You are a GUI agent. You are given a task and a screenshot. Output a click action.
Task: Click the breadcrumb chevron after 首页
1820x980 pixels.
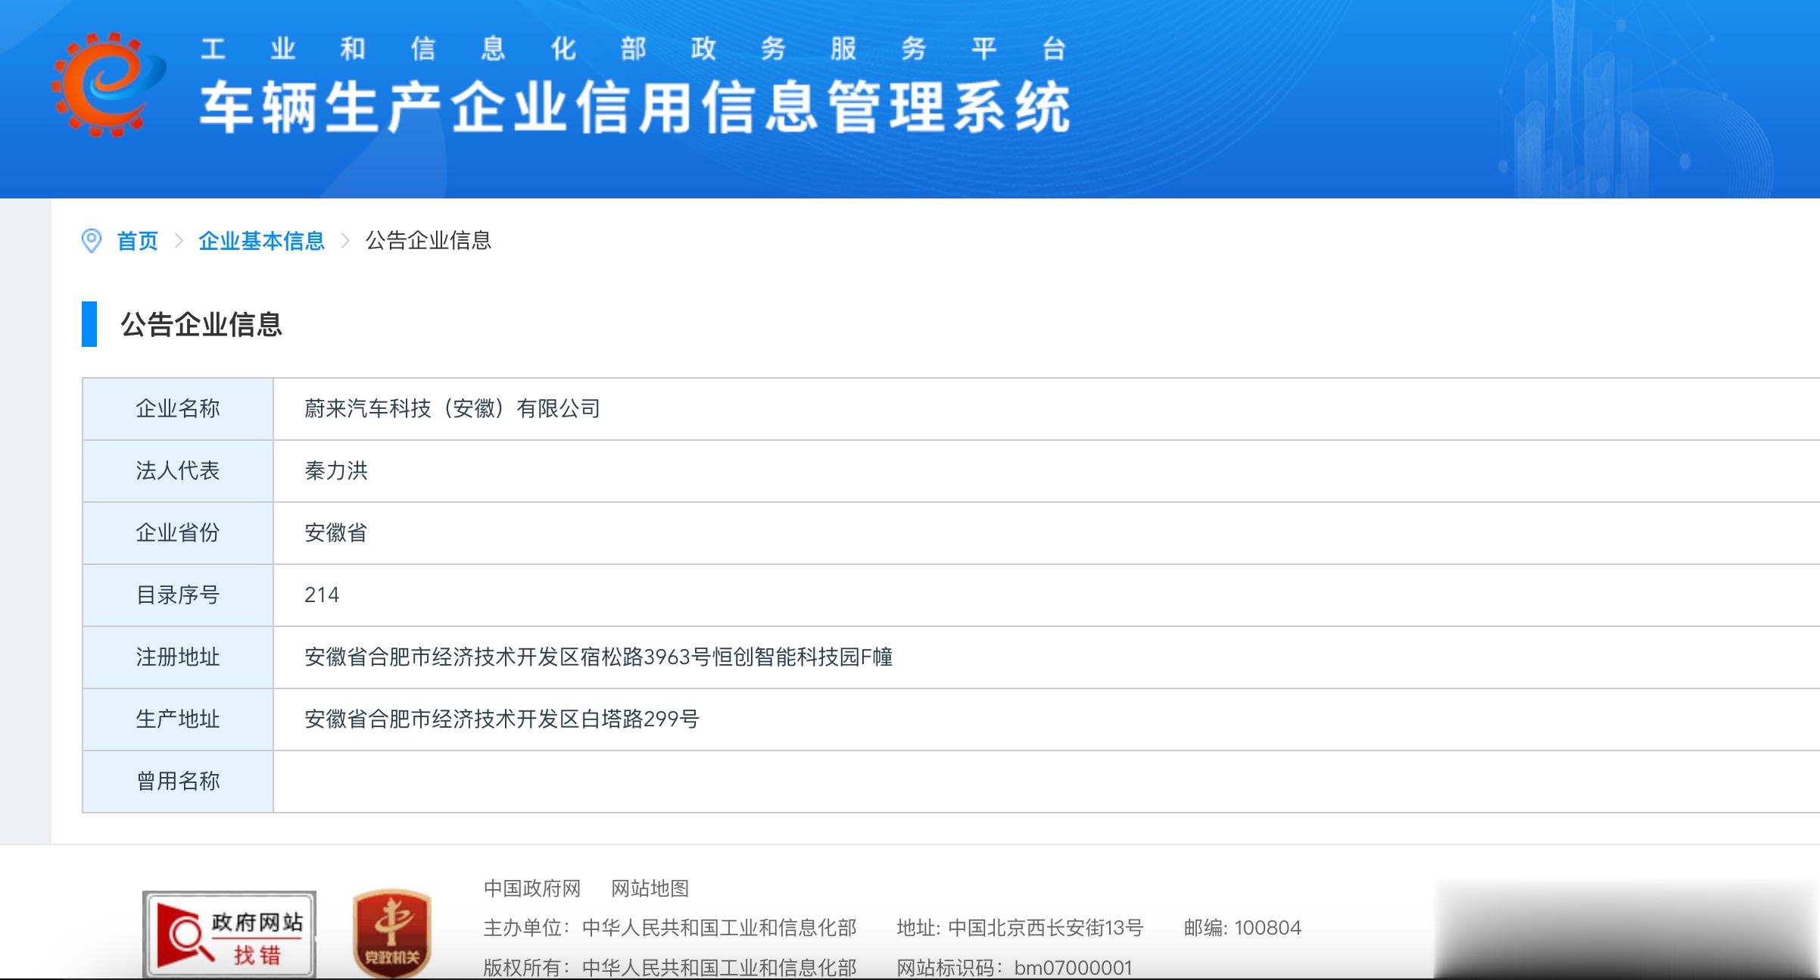pos(179,241)
